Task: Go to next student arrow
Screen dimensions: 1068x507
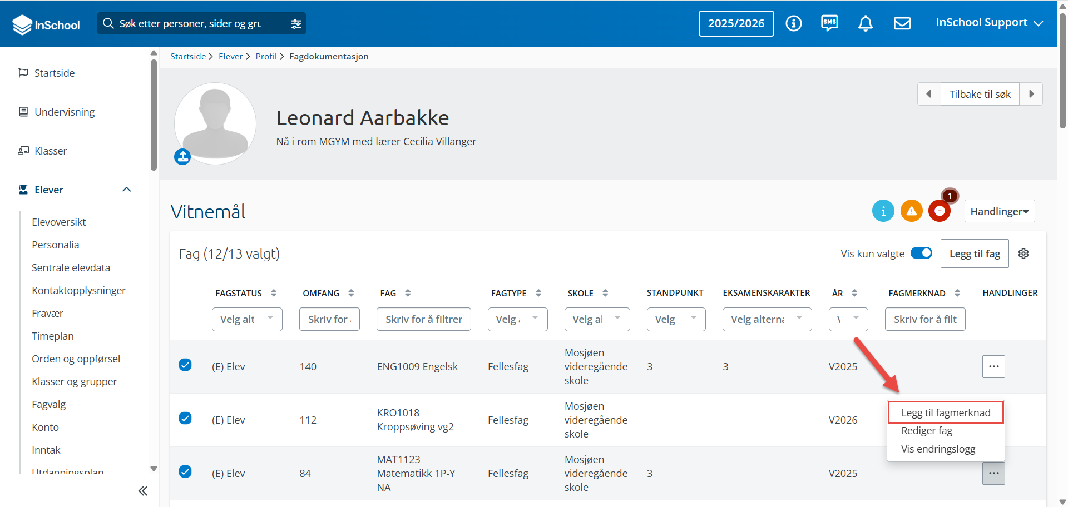Action: 1031,94
